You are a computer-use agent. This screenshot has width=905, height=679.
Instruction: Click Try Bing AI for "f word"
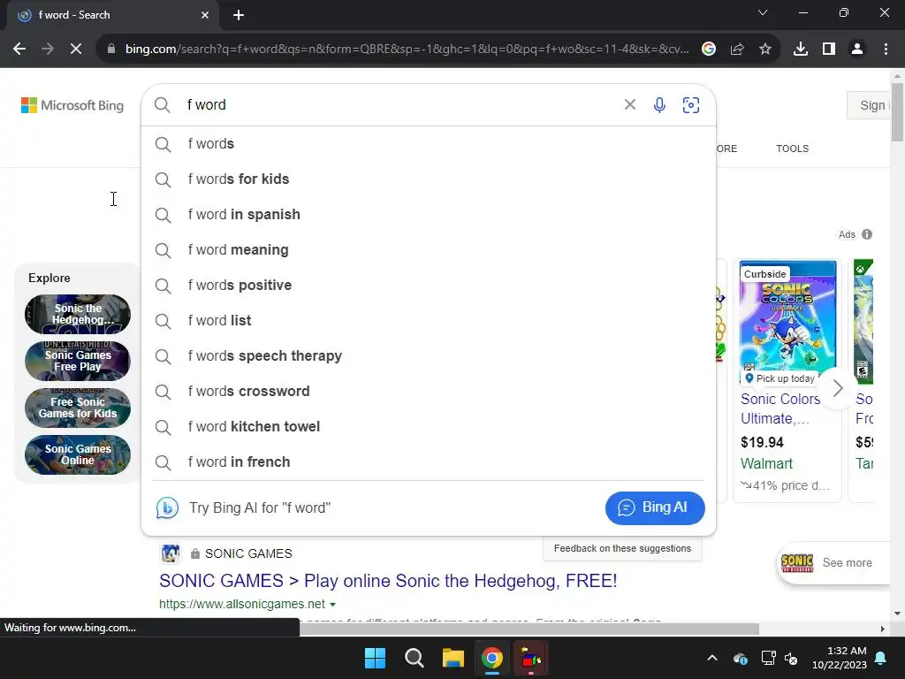tap(260, 508)
